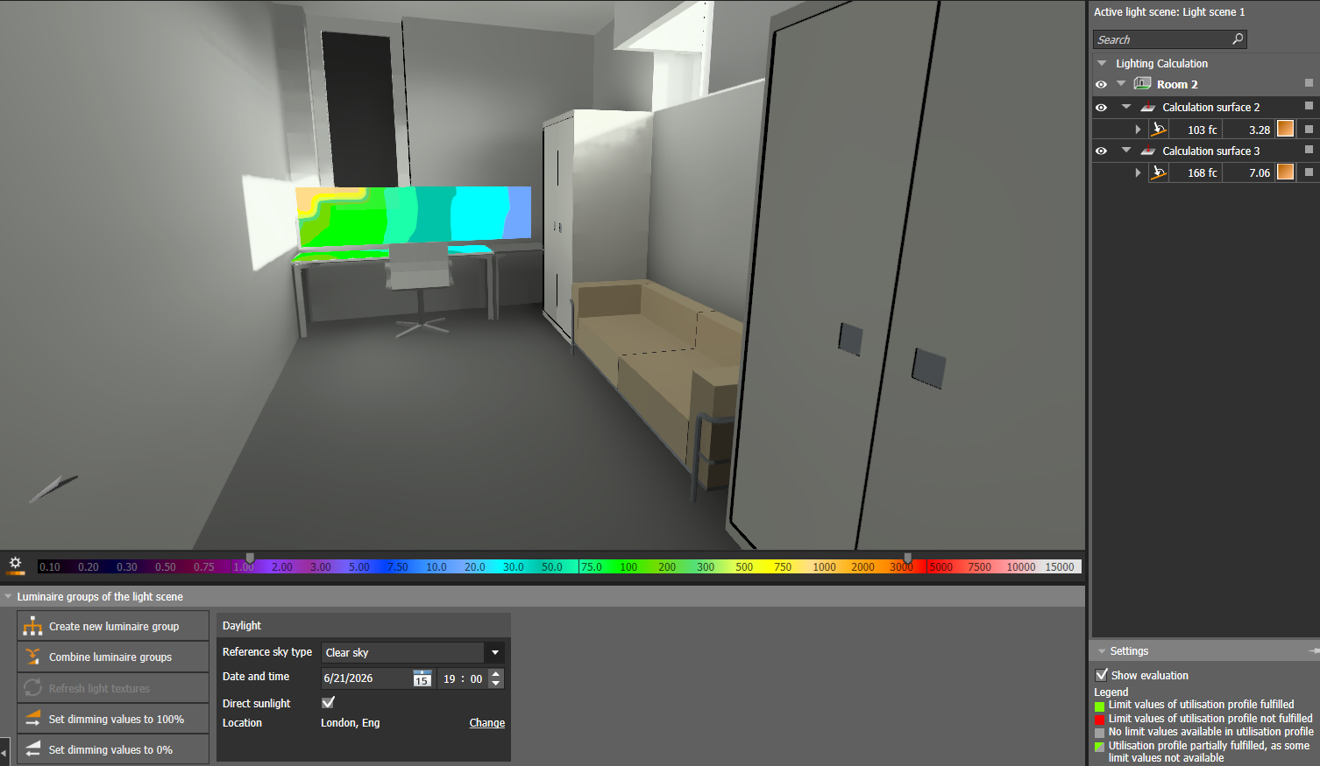
Task: Toggle the Show evaluation checkbox
Action: click(x=1102, y=675)
